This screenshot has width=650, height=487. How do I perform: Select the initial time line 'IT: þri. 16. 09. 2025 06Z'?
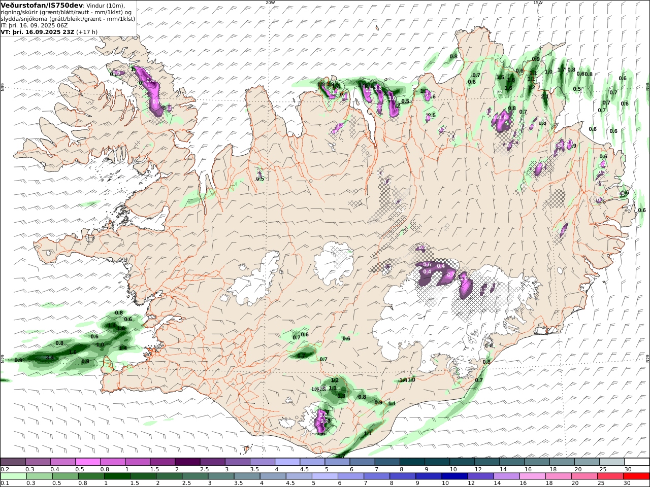[x=35, y=25]
